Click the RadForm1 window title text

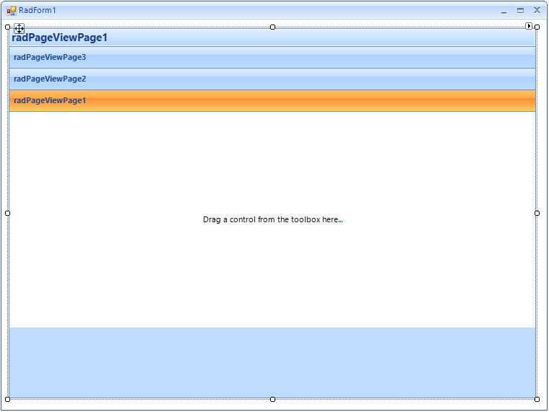38,10
